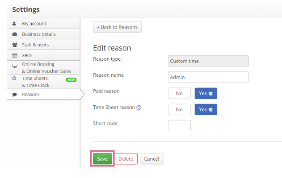The image size is (282, 178).
Task: Click the Online Booking monitor icon
Action: (x=15, y=66)
